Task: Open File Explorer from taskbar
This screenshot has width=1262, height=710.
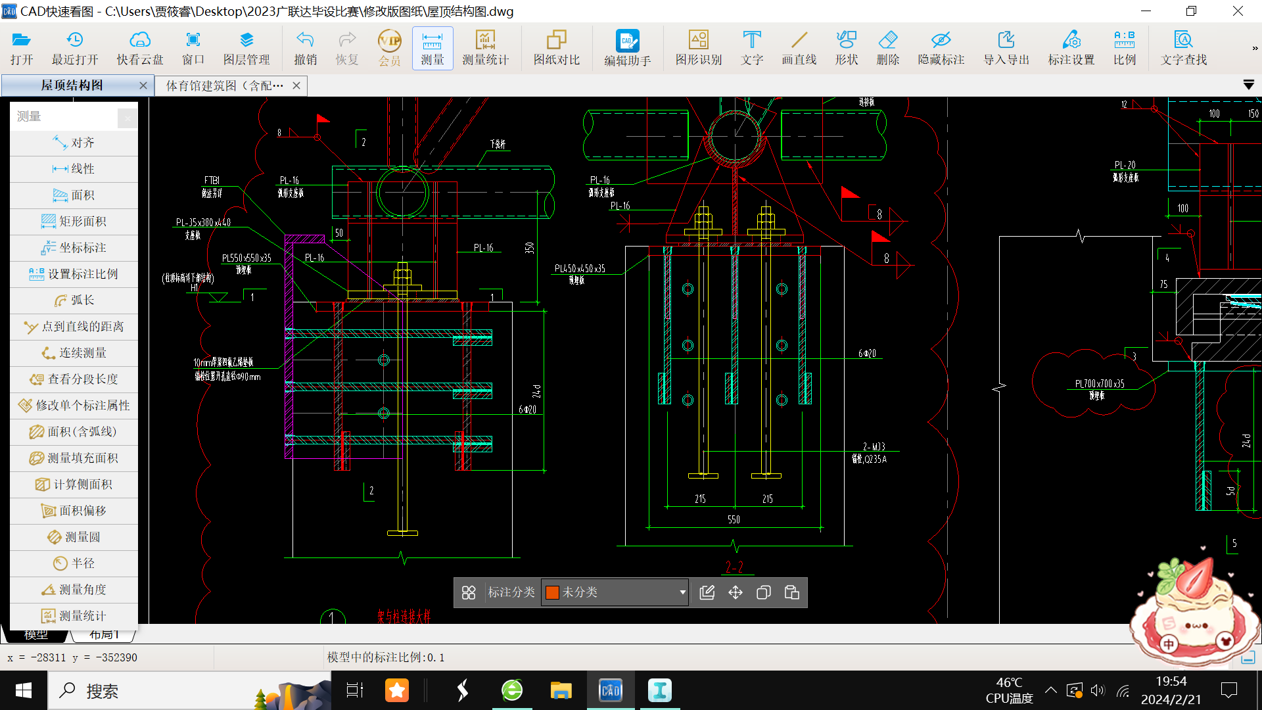Action: tap(561, 690)
